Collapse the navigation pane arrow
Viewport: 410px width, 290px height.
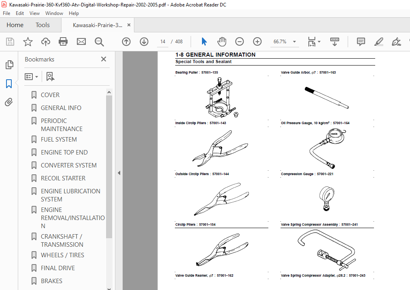pyautogui.click(x=119, y=173)
